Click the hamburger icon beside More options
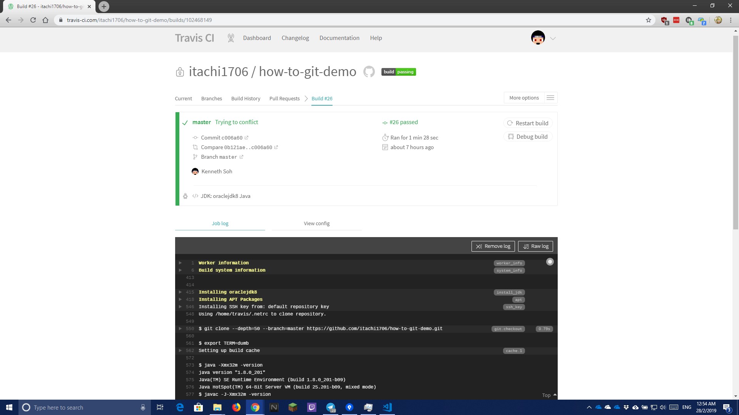This screenshot has height=415, width=739. pyautogui.click(x=550, y=98)
